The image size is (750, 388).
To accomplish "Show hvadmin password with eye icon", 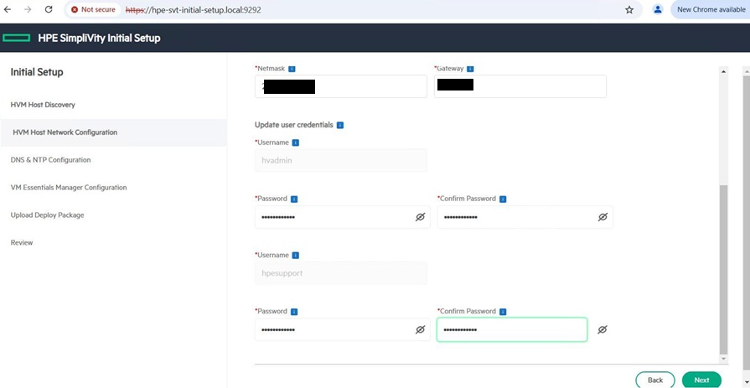I will tap(420, 217).
